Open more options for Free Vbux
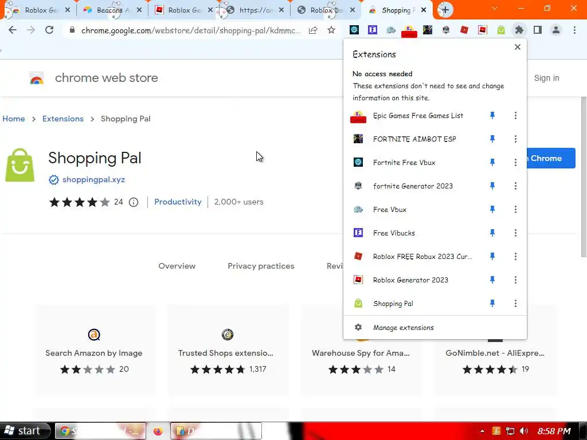 (515, 210)
